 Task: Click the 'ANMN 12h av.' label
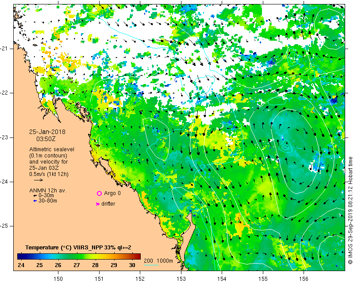48,191
